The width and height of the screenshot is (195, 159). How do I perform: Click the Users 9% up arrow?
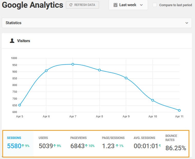click(x=55, y=146)
